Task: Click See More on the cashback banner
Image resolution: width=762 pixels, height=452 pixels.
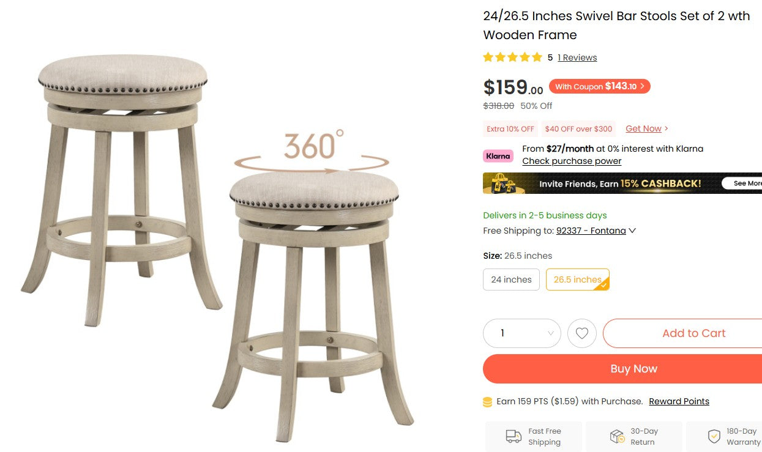Action: [747, 183]
